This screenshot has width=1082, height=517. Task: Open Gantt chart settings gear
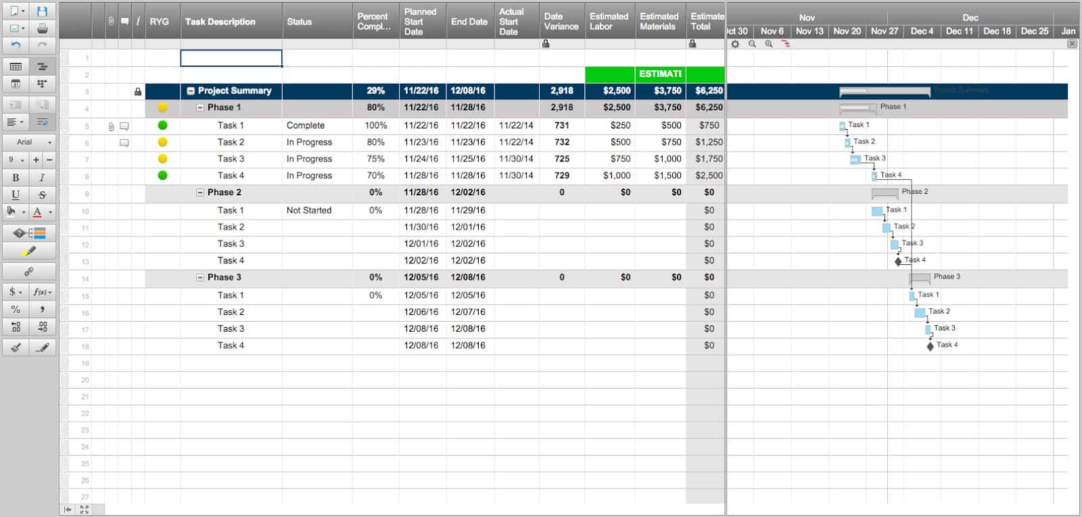click(x=735, y=44)
